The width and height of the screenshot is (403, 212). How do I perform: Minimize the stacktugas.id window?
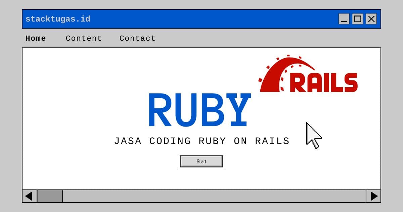pos(344,19)
